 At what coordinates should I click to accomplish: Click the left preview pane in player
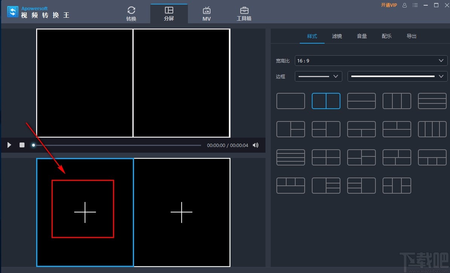(85, 83)
